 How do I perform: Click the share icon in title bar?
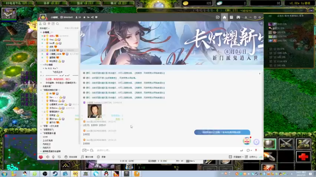tap(92, 17)
